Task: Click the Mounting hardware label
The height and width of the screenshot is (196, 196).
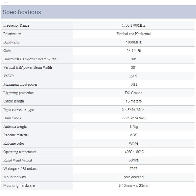Action: (x=19, y=186)
